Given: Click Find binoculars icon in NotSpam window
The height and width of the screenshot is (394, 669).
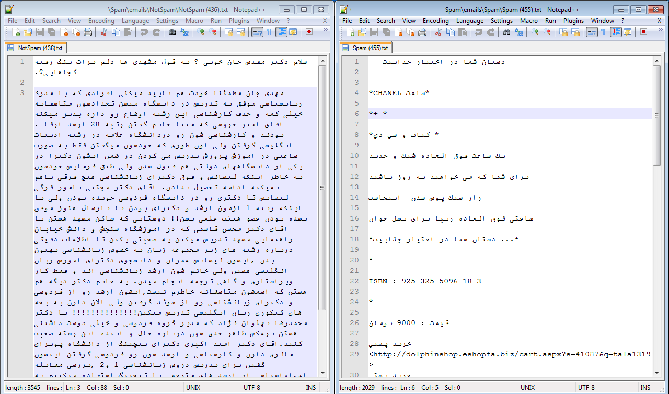Looking at the screenshot, I should 172,32.
